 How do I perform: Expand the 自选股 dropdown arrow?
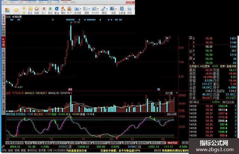[80, 9]
